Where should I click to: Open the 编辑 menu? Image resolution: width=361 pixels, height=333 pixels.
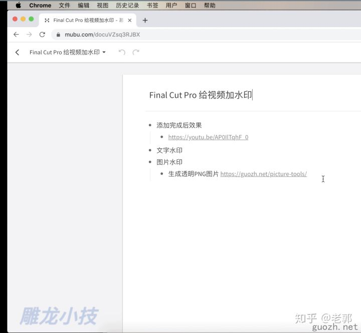[x=83, y=6]
